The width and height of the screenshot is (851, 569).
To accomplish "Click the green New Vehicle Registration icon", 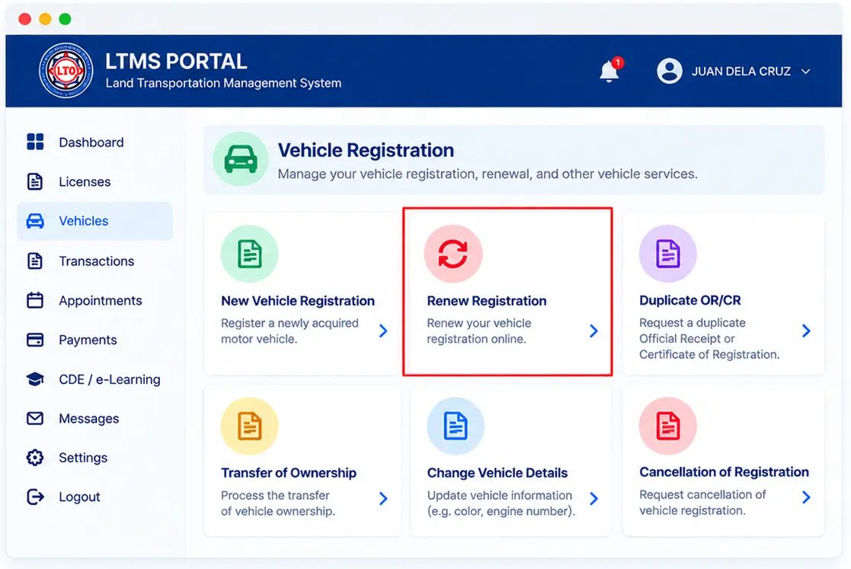I will tap(250, 254).
